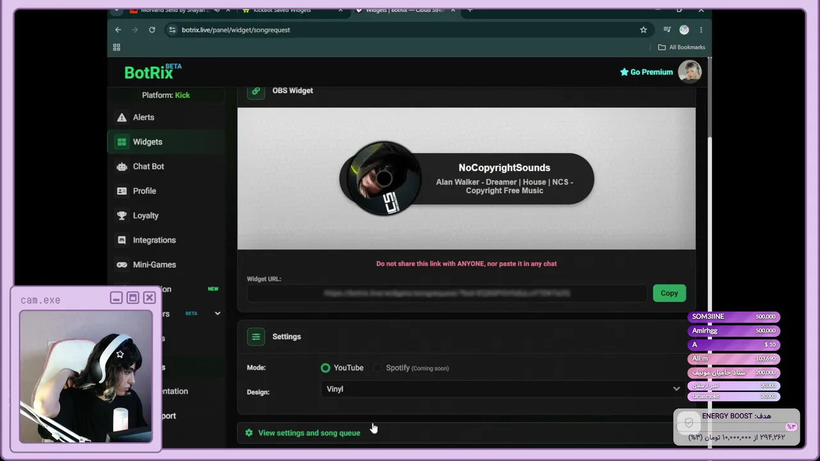Click the cam.exe maximize icon
Screen dimensions: 820x461
[x=133, y=298]
